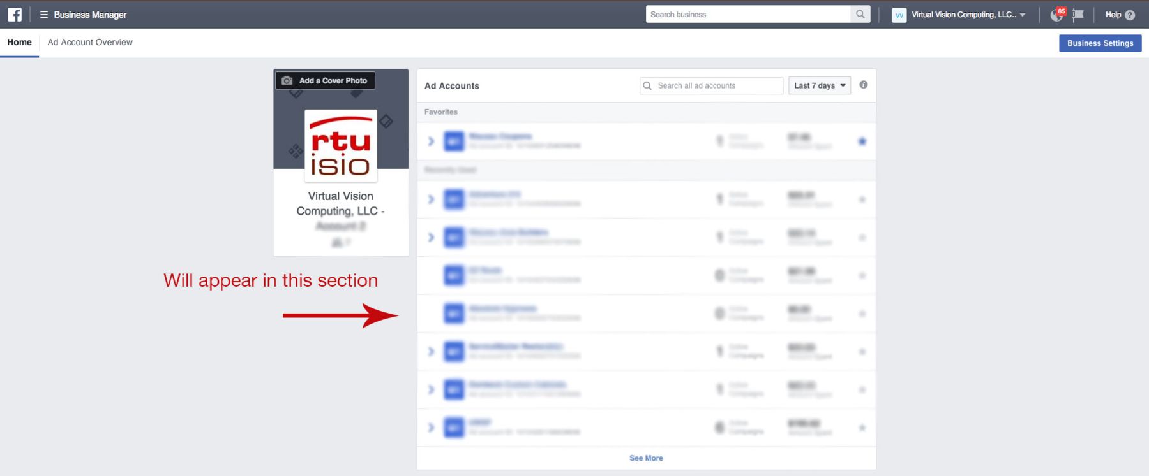
Task: Switch to Ad Account Overview tab
Action: (x=90, y=43)
